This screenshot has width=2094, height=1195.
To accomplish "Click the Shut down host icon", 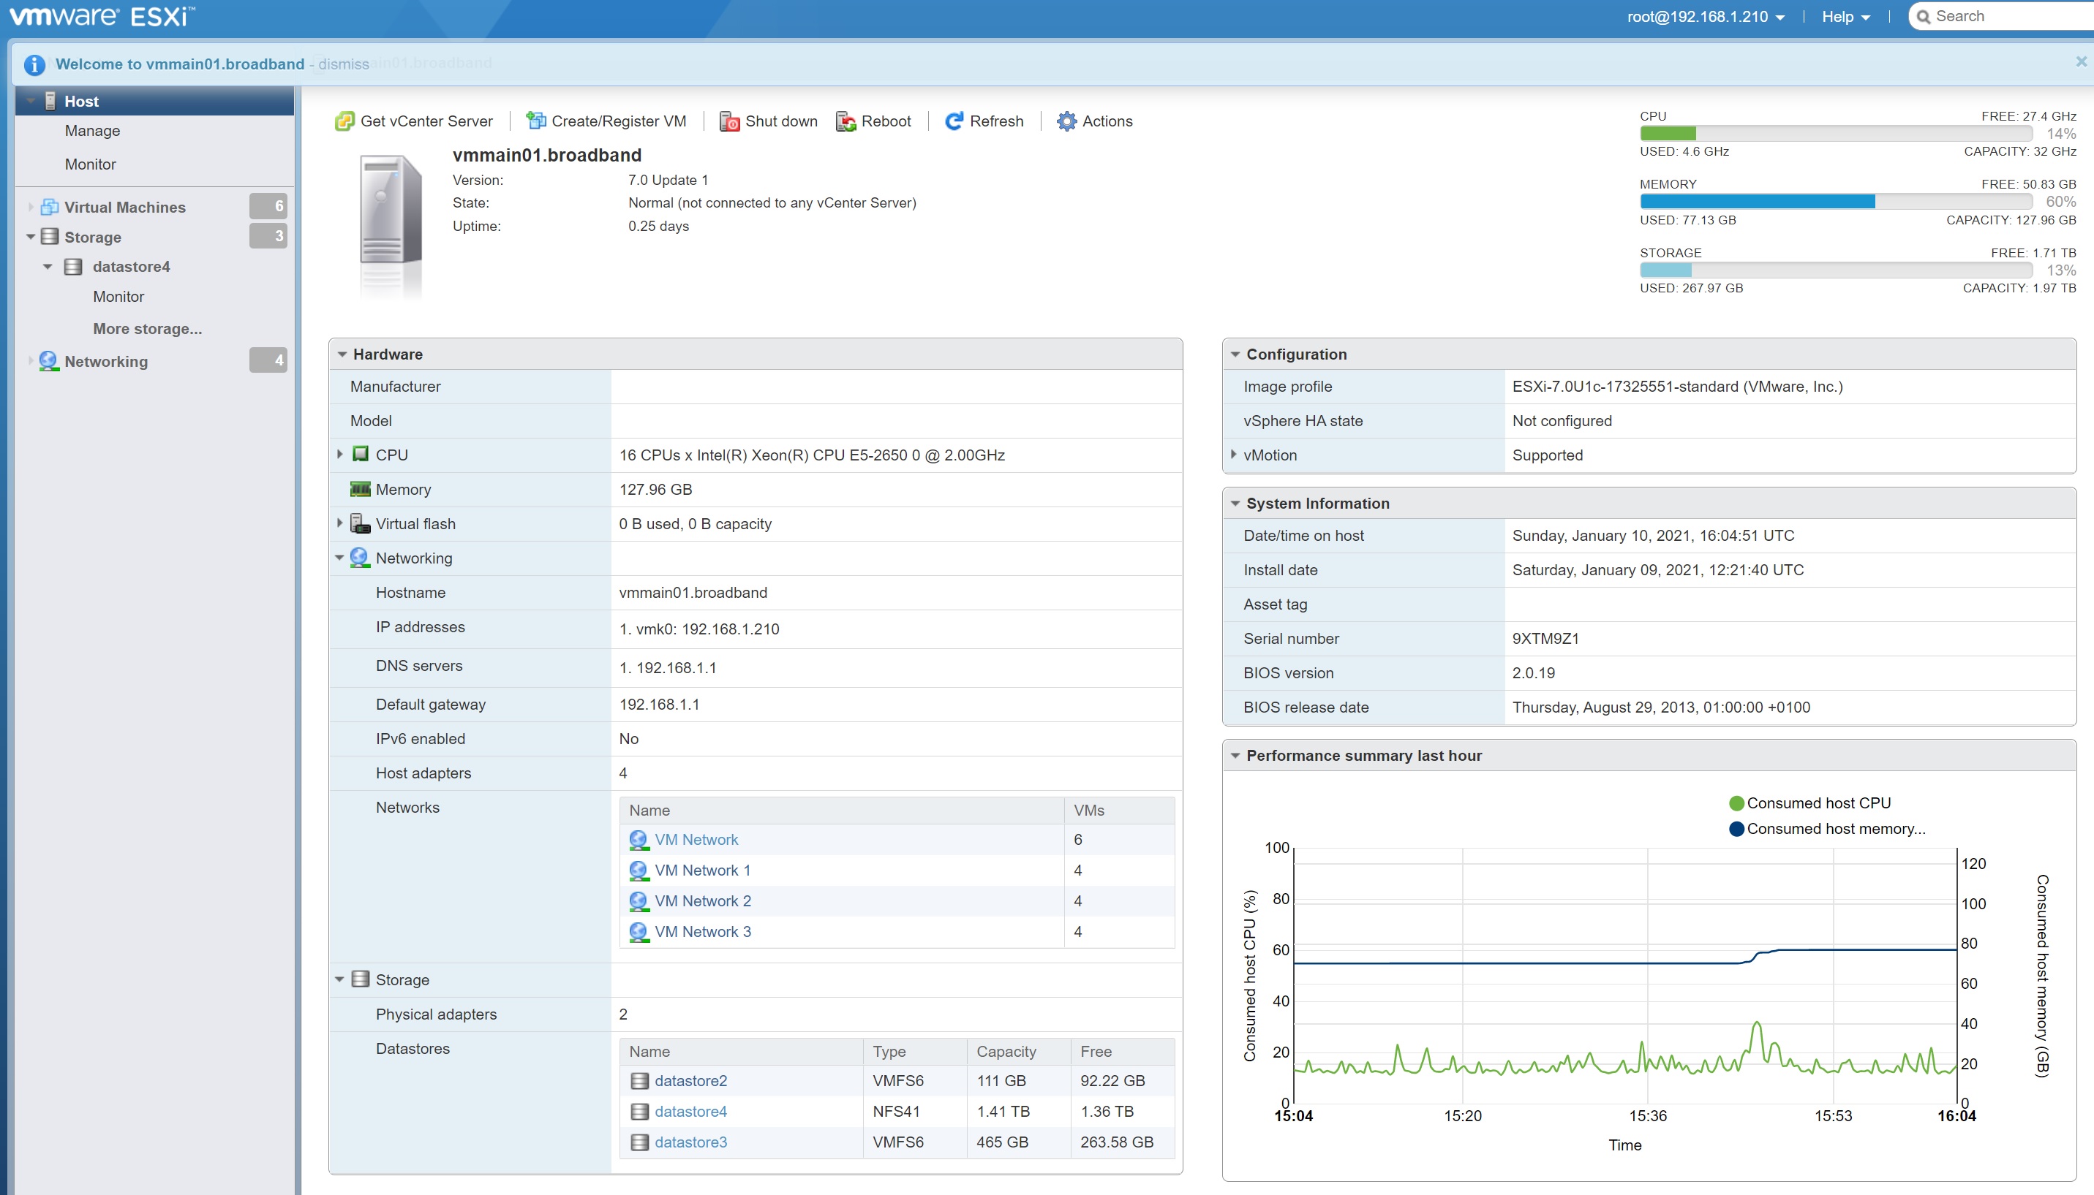I will pos(729,121).
